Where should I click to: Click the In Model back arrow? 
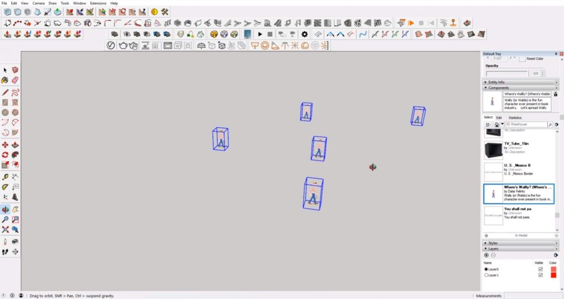pyautogui.click(x=486, y=235)
